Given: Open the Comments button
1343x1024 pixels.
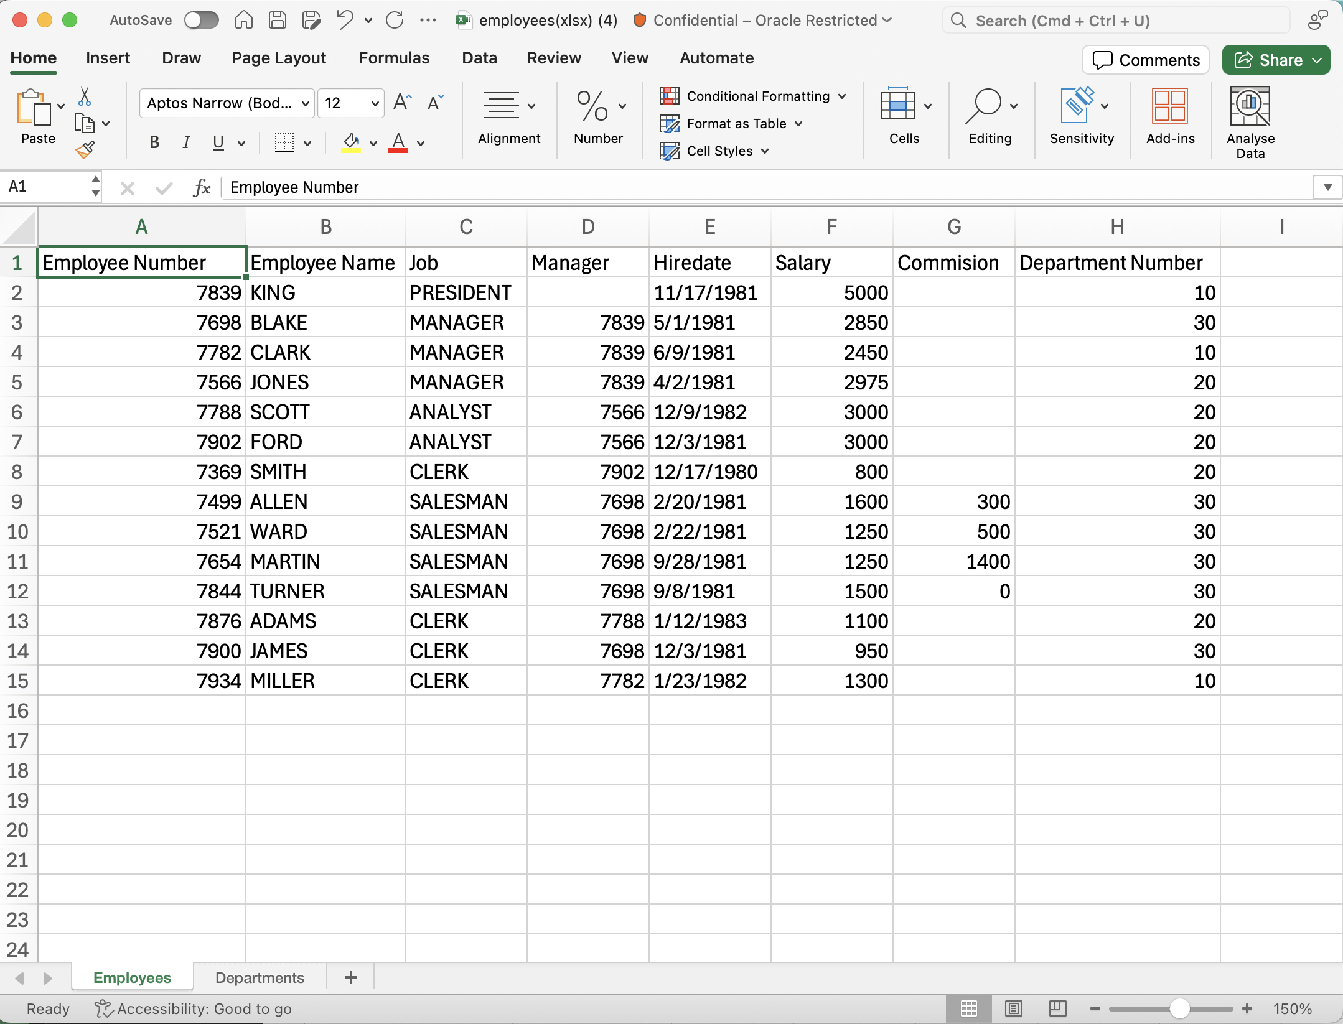Looking at the screenshot, I should click(x=1146, y=60).
